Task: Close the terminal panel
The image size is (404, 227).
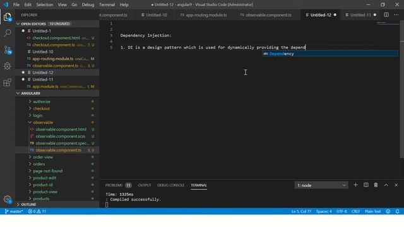Action: coord(396,185)
